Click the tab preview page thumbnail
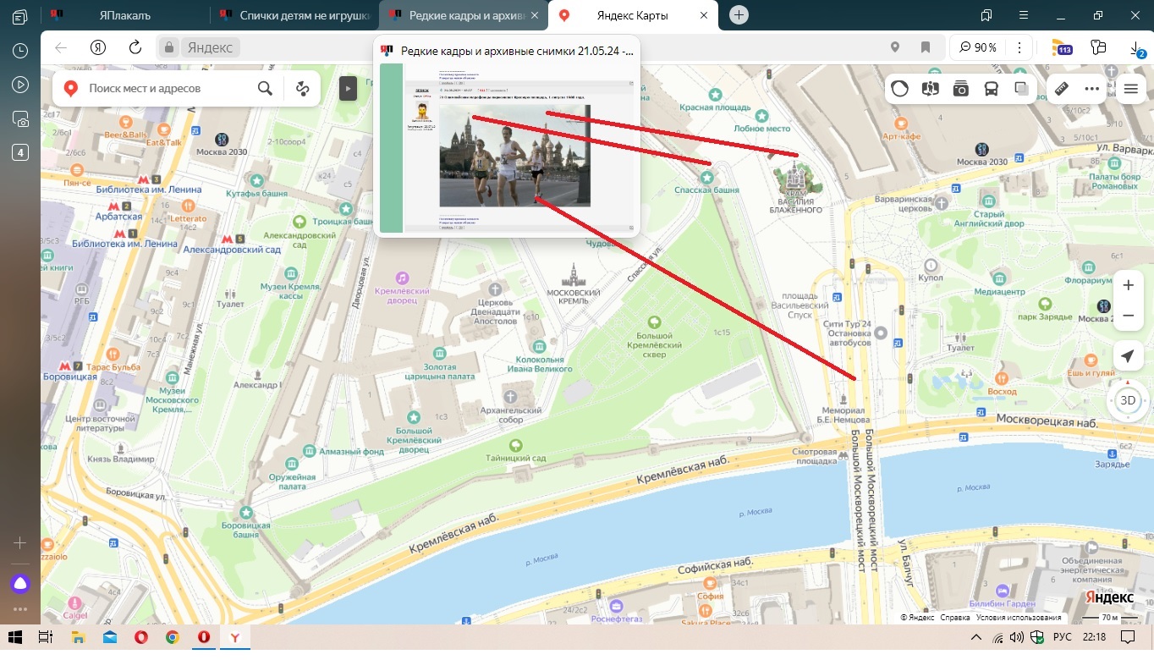The height and width of the screenshot is (660, 1154). click(507, 147)
